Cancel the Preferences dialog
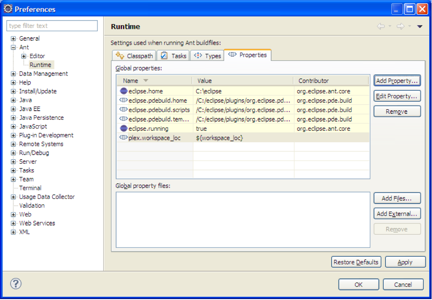This screenshot has width=432, height=300. click(x=403, y=284)
